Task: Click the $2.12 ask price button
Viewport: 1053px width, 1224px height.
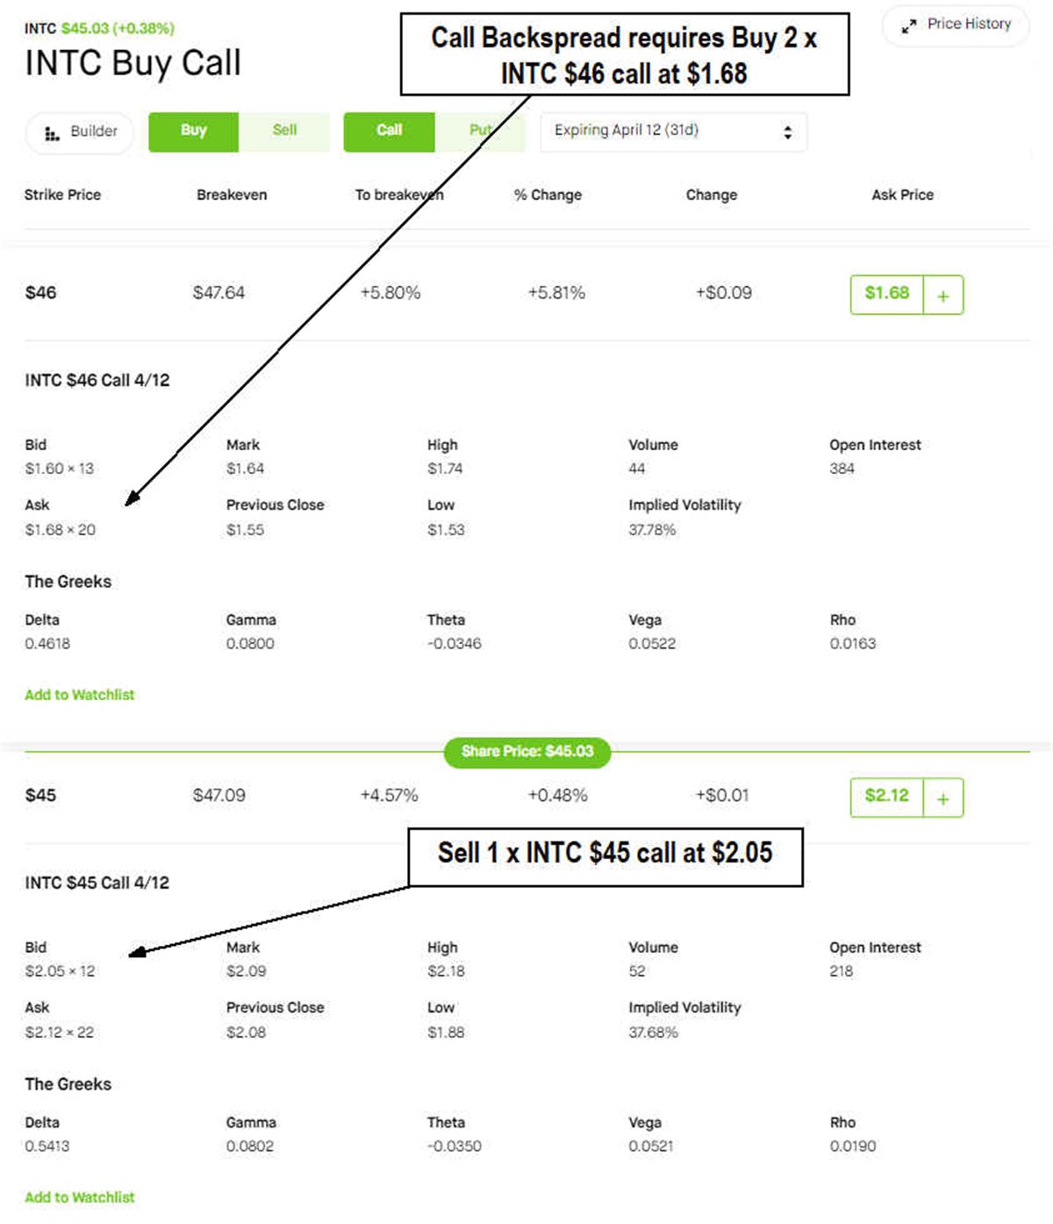Action: [886, 797]
